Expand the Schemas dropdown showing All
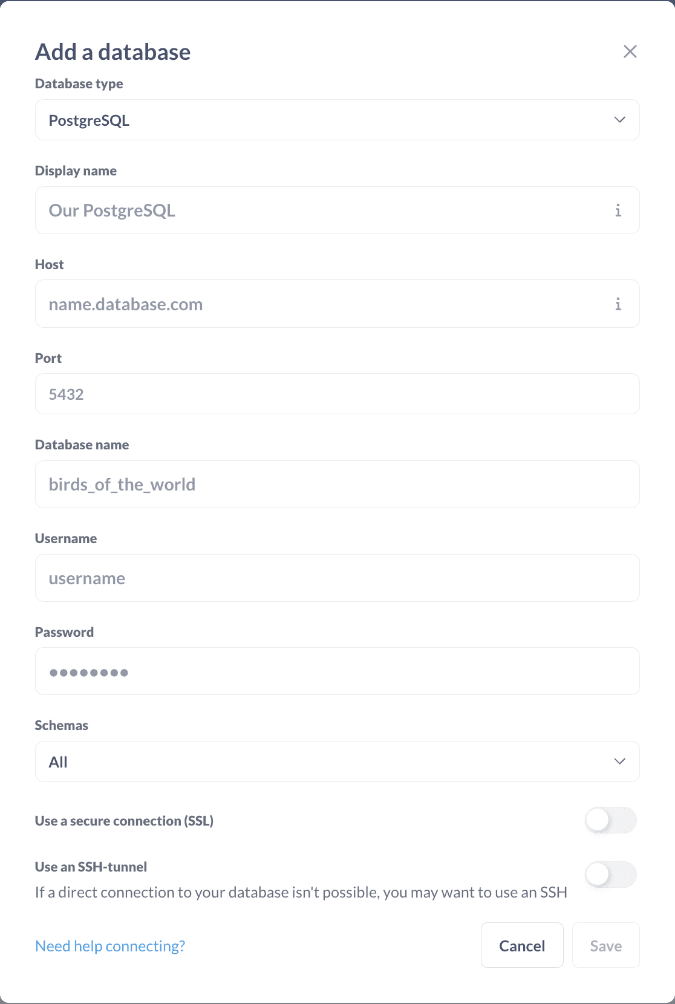This screenshot has width=675, height=1004. [x=327, y=761]
